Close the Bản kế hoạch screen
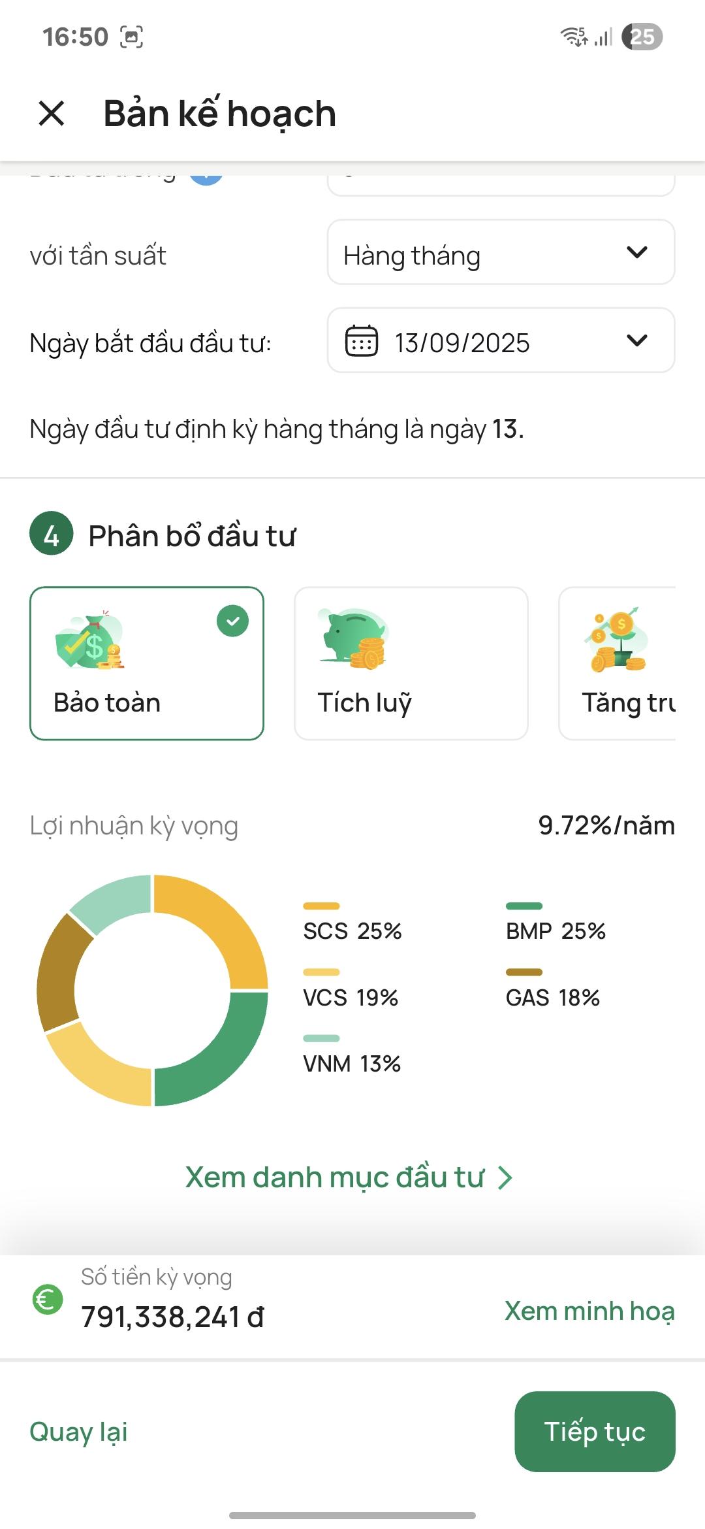Image resolution: width=705 pixels, height=1529 pixels. [x=51, y=112]
